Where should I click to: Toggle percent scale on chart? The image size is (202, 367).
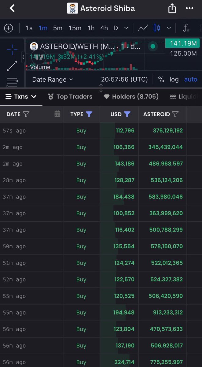coord(161,80)
